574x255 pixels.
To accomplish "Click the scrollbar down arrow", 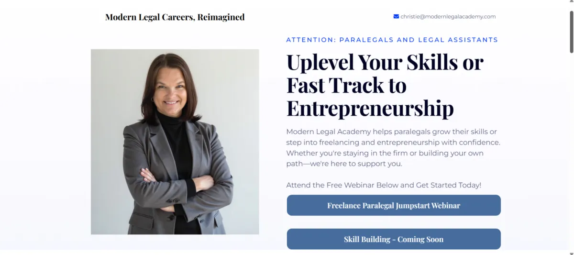I will [x=570, y=251].
